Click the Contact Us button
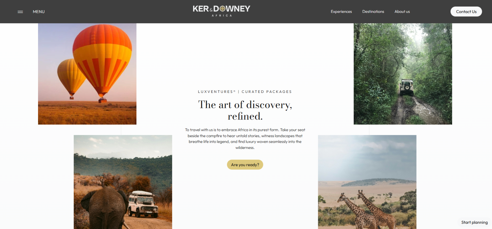The image size is (492, 229). pos(466,11)
